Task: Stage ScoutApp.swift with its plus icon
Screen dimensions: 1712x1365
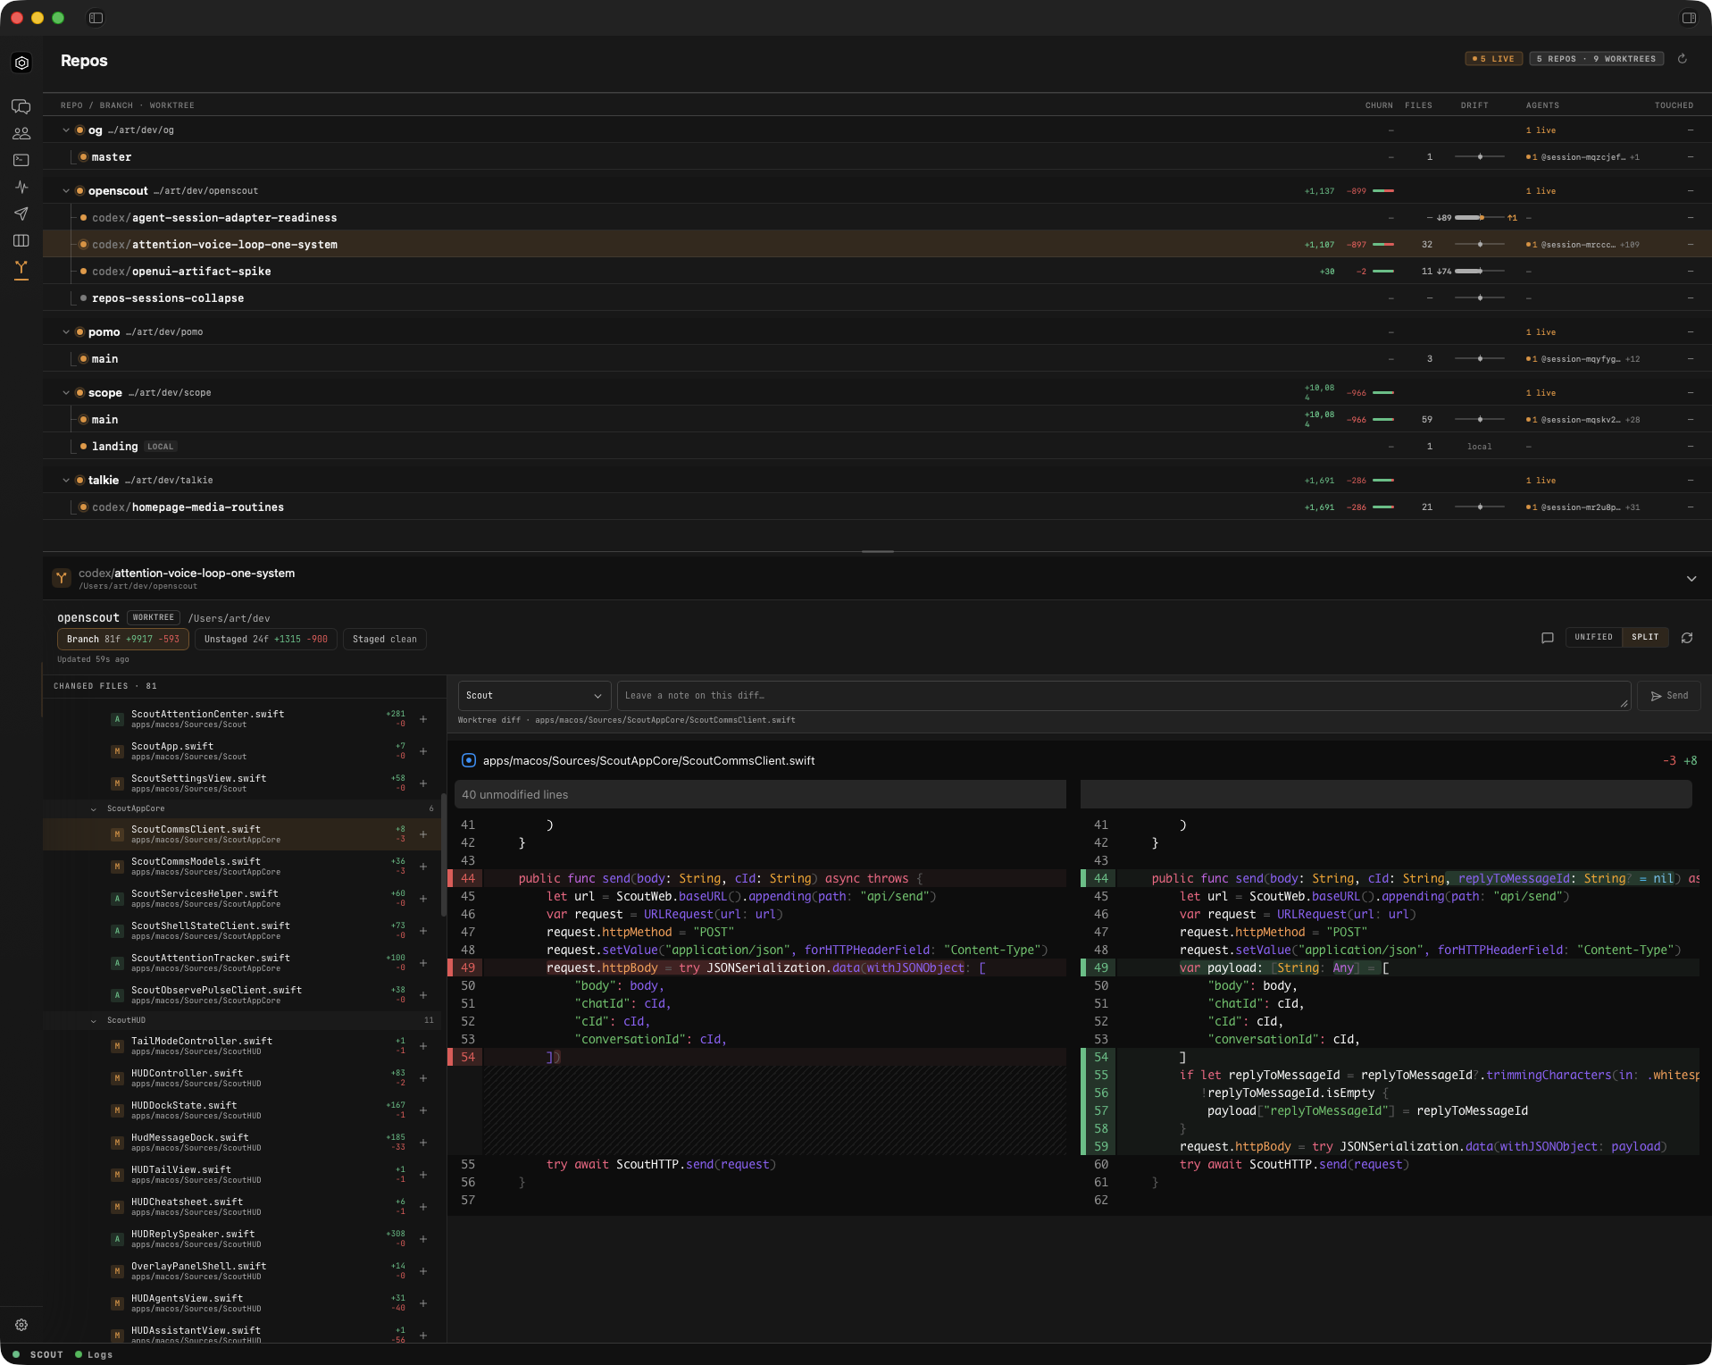Action: pos(423,751)
